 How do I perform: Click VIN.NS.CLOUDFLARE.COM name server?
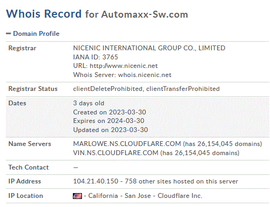coord(116,153)
